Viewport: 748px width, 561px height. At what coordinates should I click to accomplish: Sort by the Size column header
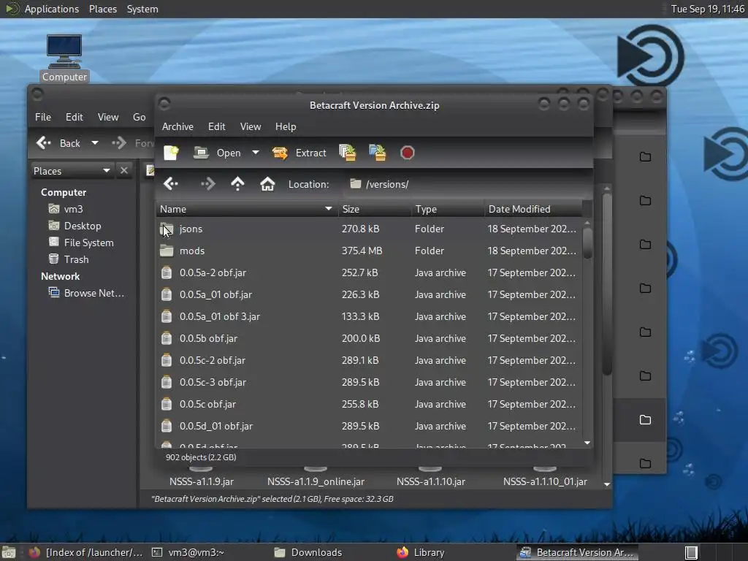coord(375,209)
